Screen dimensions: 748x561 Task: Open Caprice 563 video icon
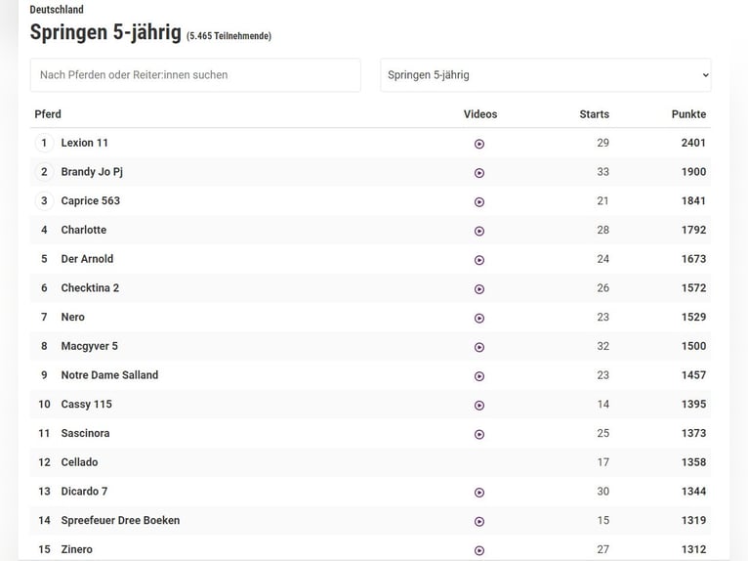(x=478, y=202)
